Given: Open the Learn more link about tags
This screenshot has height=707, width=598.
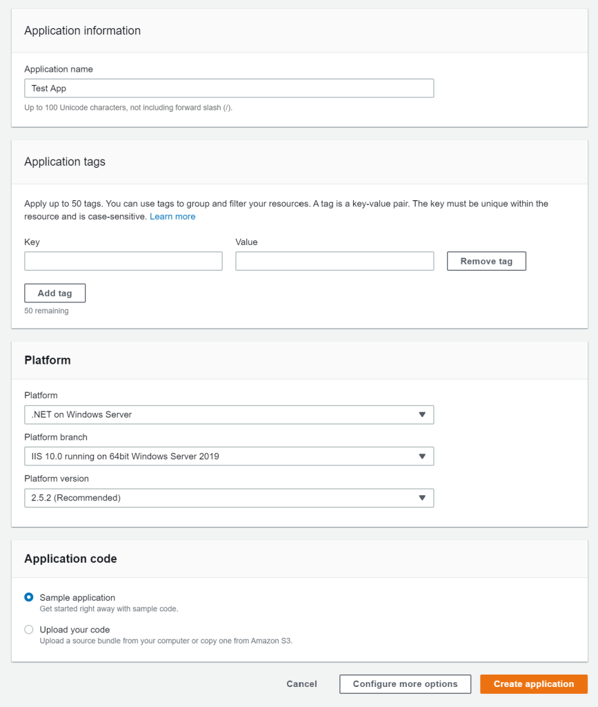Looking at the screenshot, I should pyautogui.click(x=172, y=216).
